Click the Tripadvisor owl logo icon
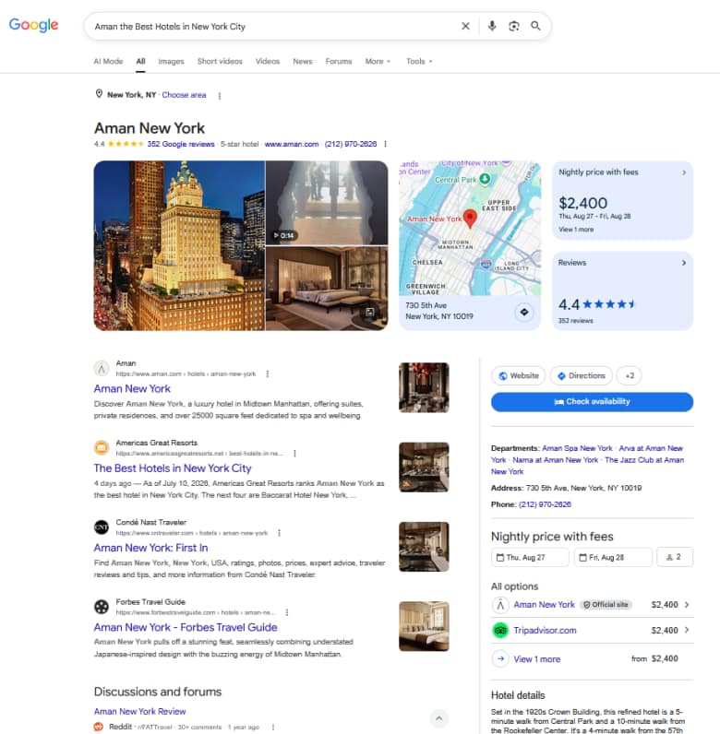The height and width of the screenshot is (734, 720). (500, 630)
